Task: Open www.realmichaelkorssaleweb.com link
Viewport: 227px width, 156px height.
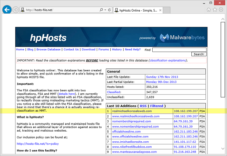Action: [x=136, y=116]
